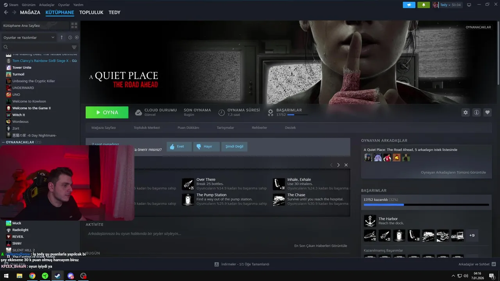500x281 pixels.
Task: Switch to the TOPLULUK tab
Action: tap(91, 12)
